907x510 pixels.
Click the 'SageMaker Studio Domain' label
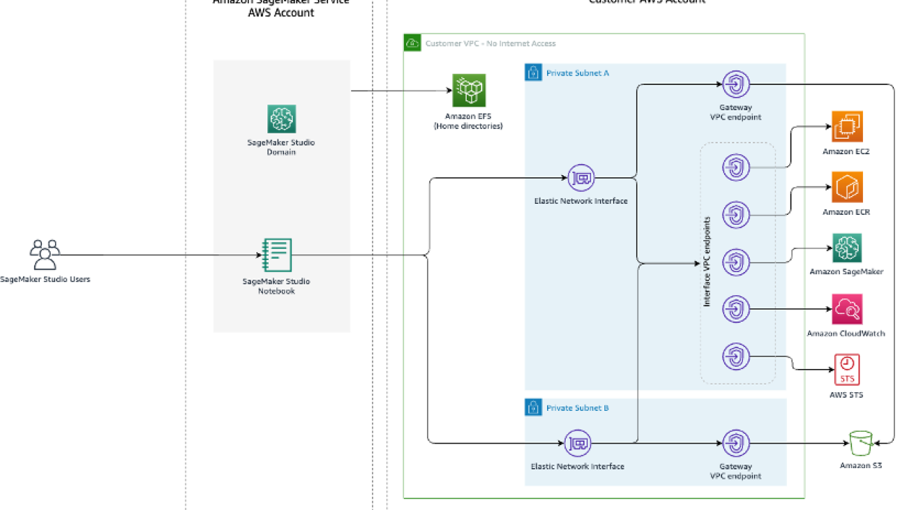tap(281, 147)
